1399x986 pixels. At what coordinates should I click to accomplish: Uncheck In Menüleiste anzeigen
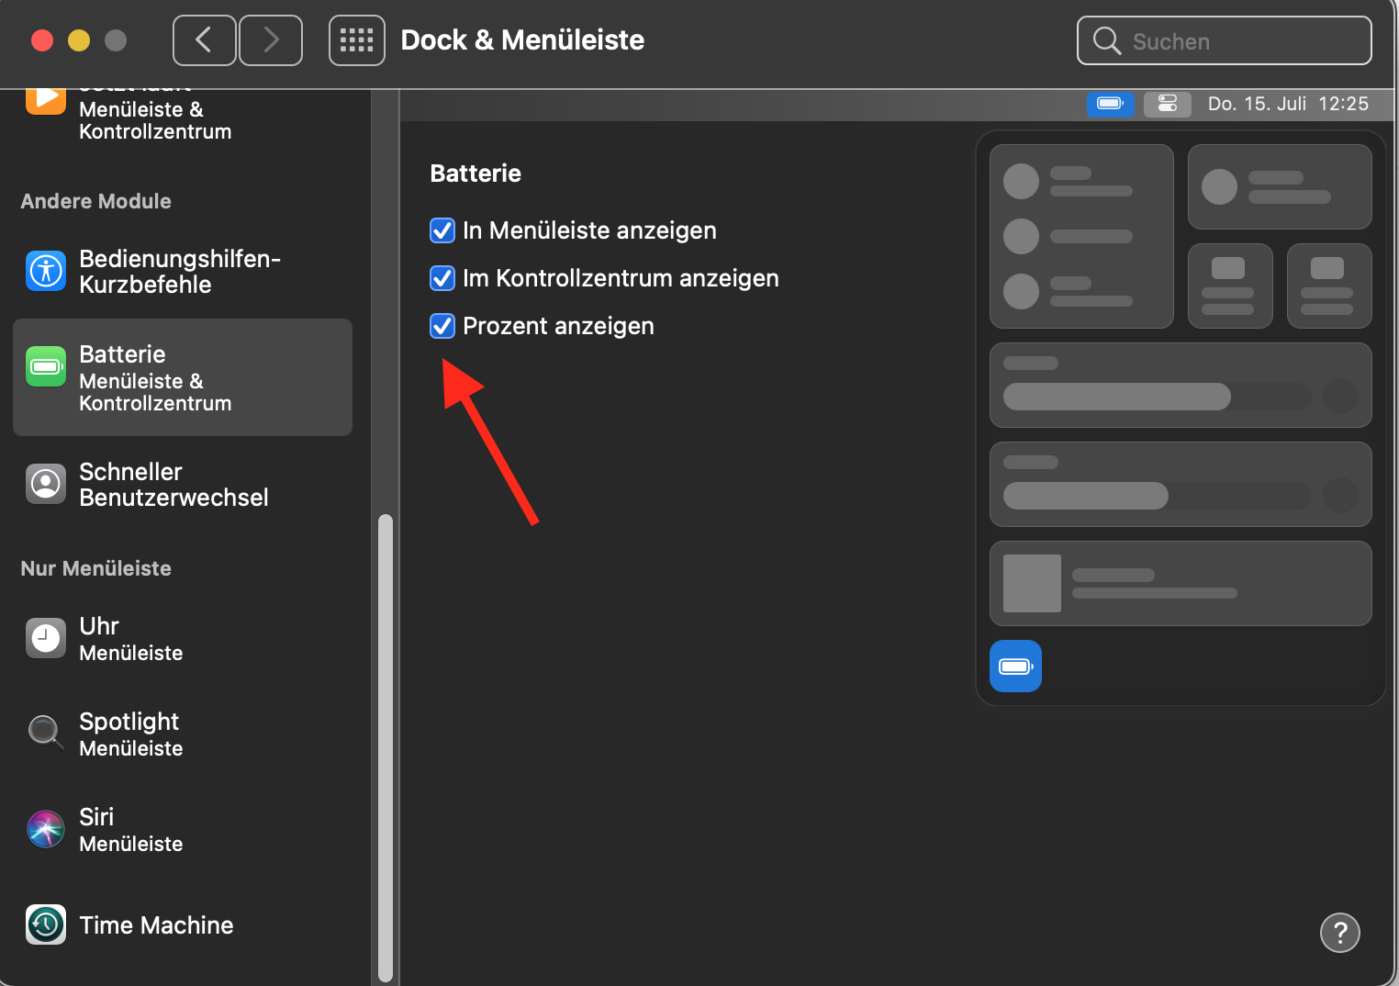[x=442, y=230]
